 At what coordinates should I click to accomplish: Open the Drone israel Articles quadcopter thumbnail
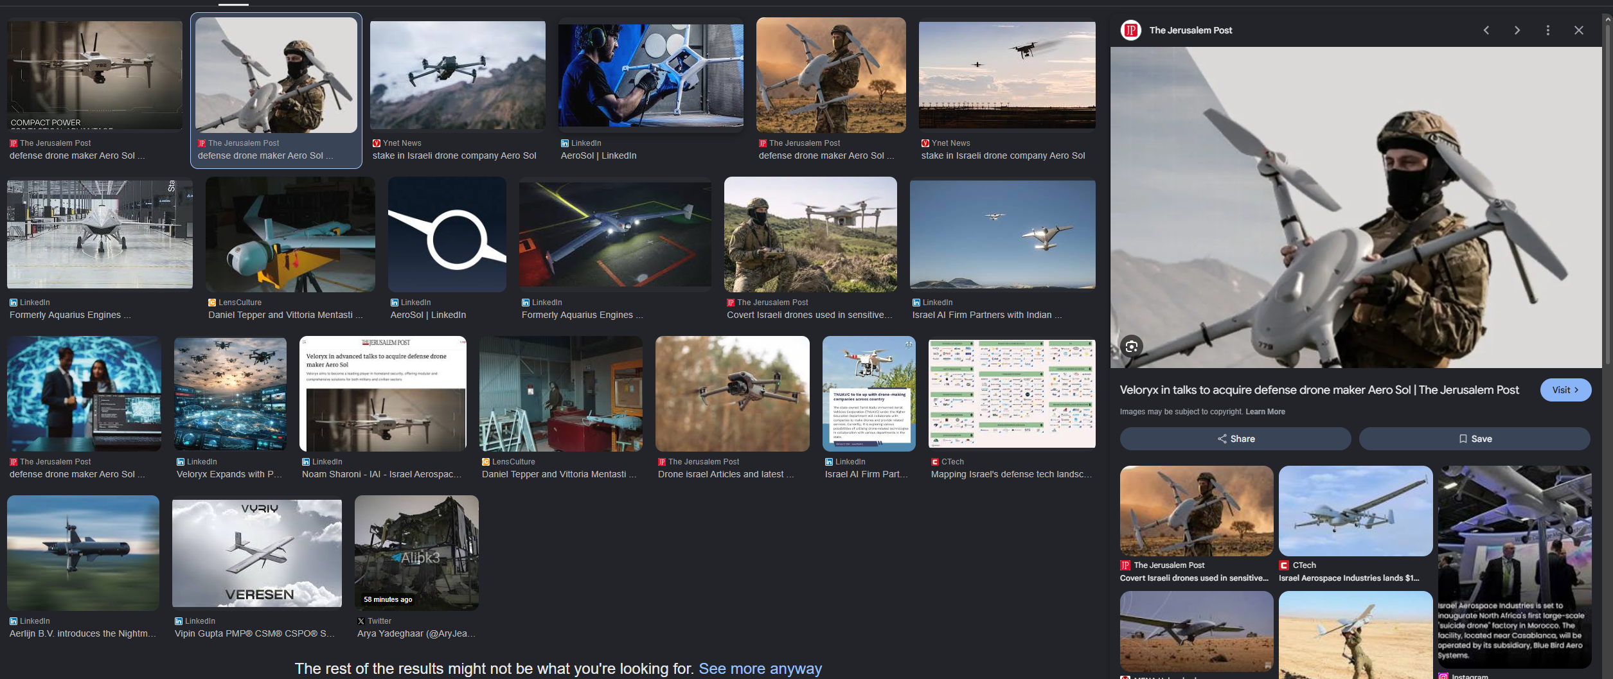pos(733,394)
